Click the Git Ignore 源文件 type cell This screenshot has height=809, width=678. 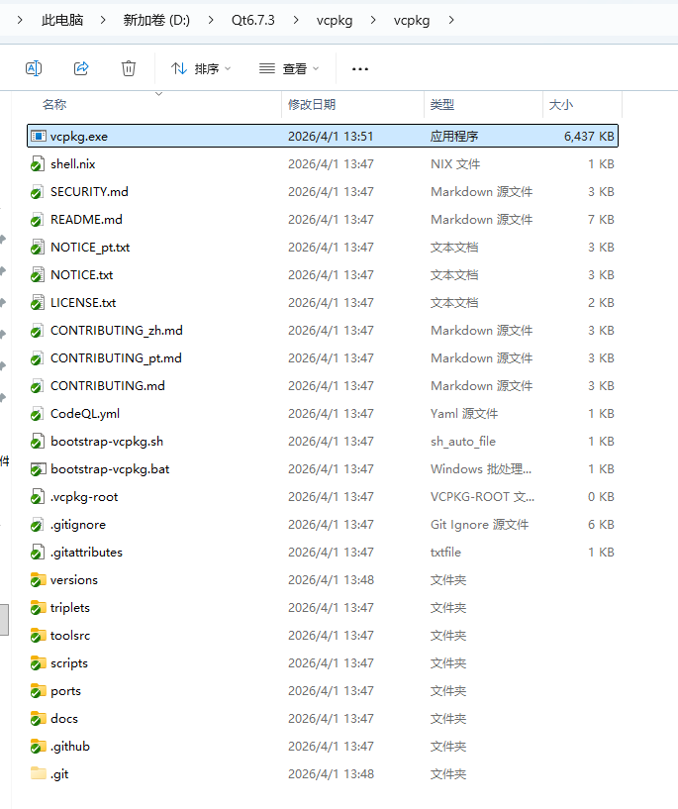tap(479, 525)
